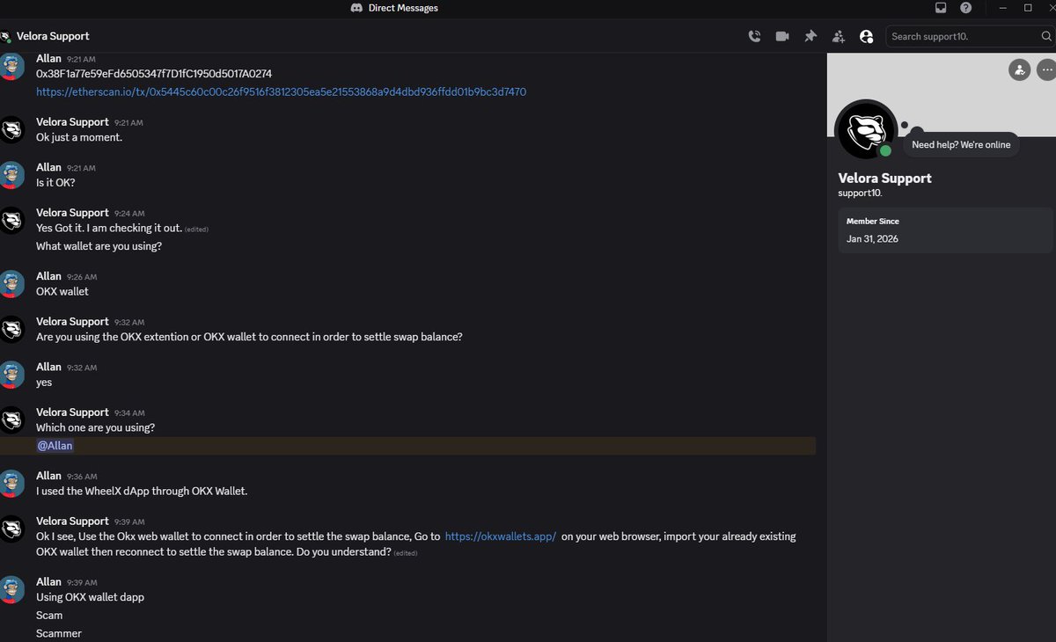
Task: Click Velora Support name in profile panel
Action: pos(884,178)
